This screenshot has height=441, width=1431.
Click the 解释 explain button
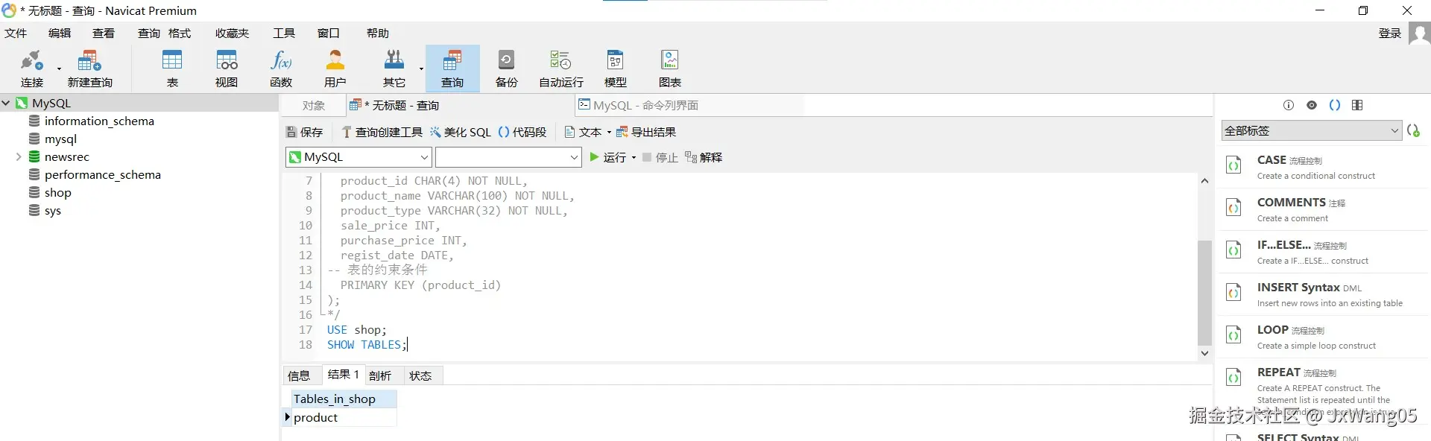point(704,157)
